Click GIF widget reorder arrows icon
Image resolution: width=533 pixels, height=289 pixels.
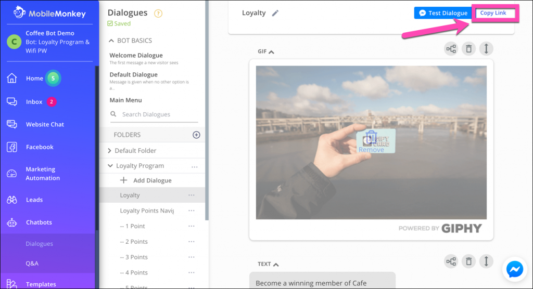pyautogui.click(x=487, y=49)
